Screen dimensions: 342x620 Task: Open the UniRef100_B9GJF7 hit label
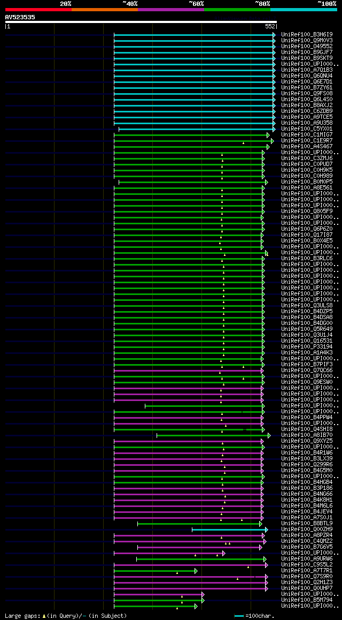307,52
